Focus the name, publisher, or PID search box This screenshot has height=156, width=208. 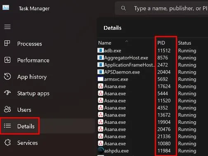[161, 8]
